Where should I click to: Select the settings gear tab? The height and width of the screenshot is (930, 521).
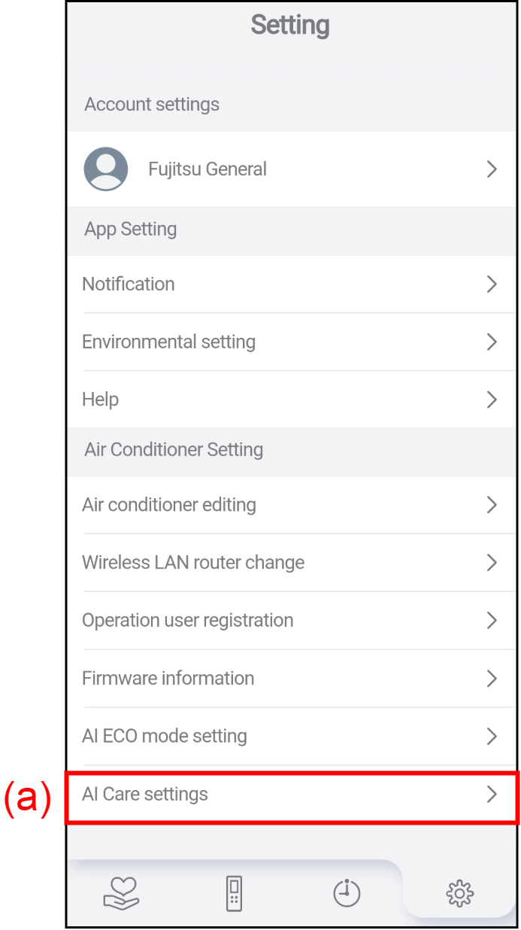[x=459, y=893]
